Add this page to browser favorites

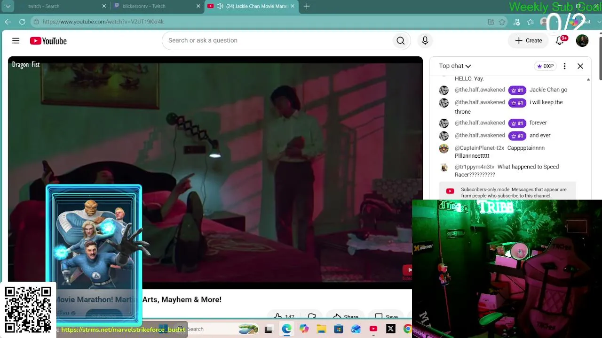point(502,22)
